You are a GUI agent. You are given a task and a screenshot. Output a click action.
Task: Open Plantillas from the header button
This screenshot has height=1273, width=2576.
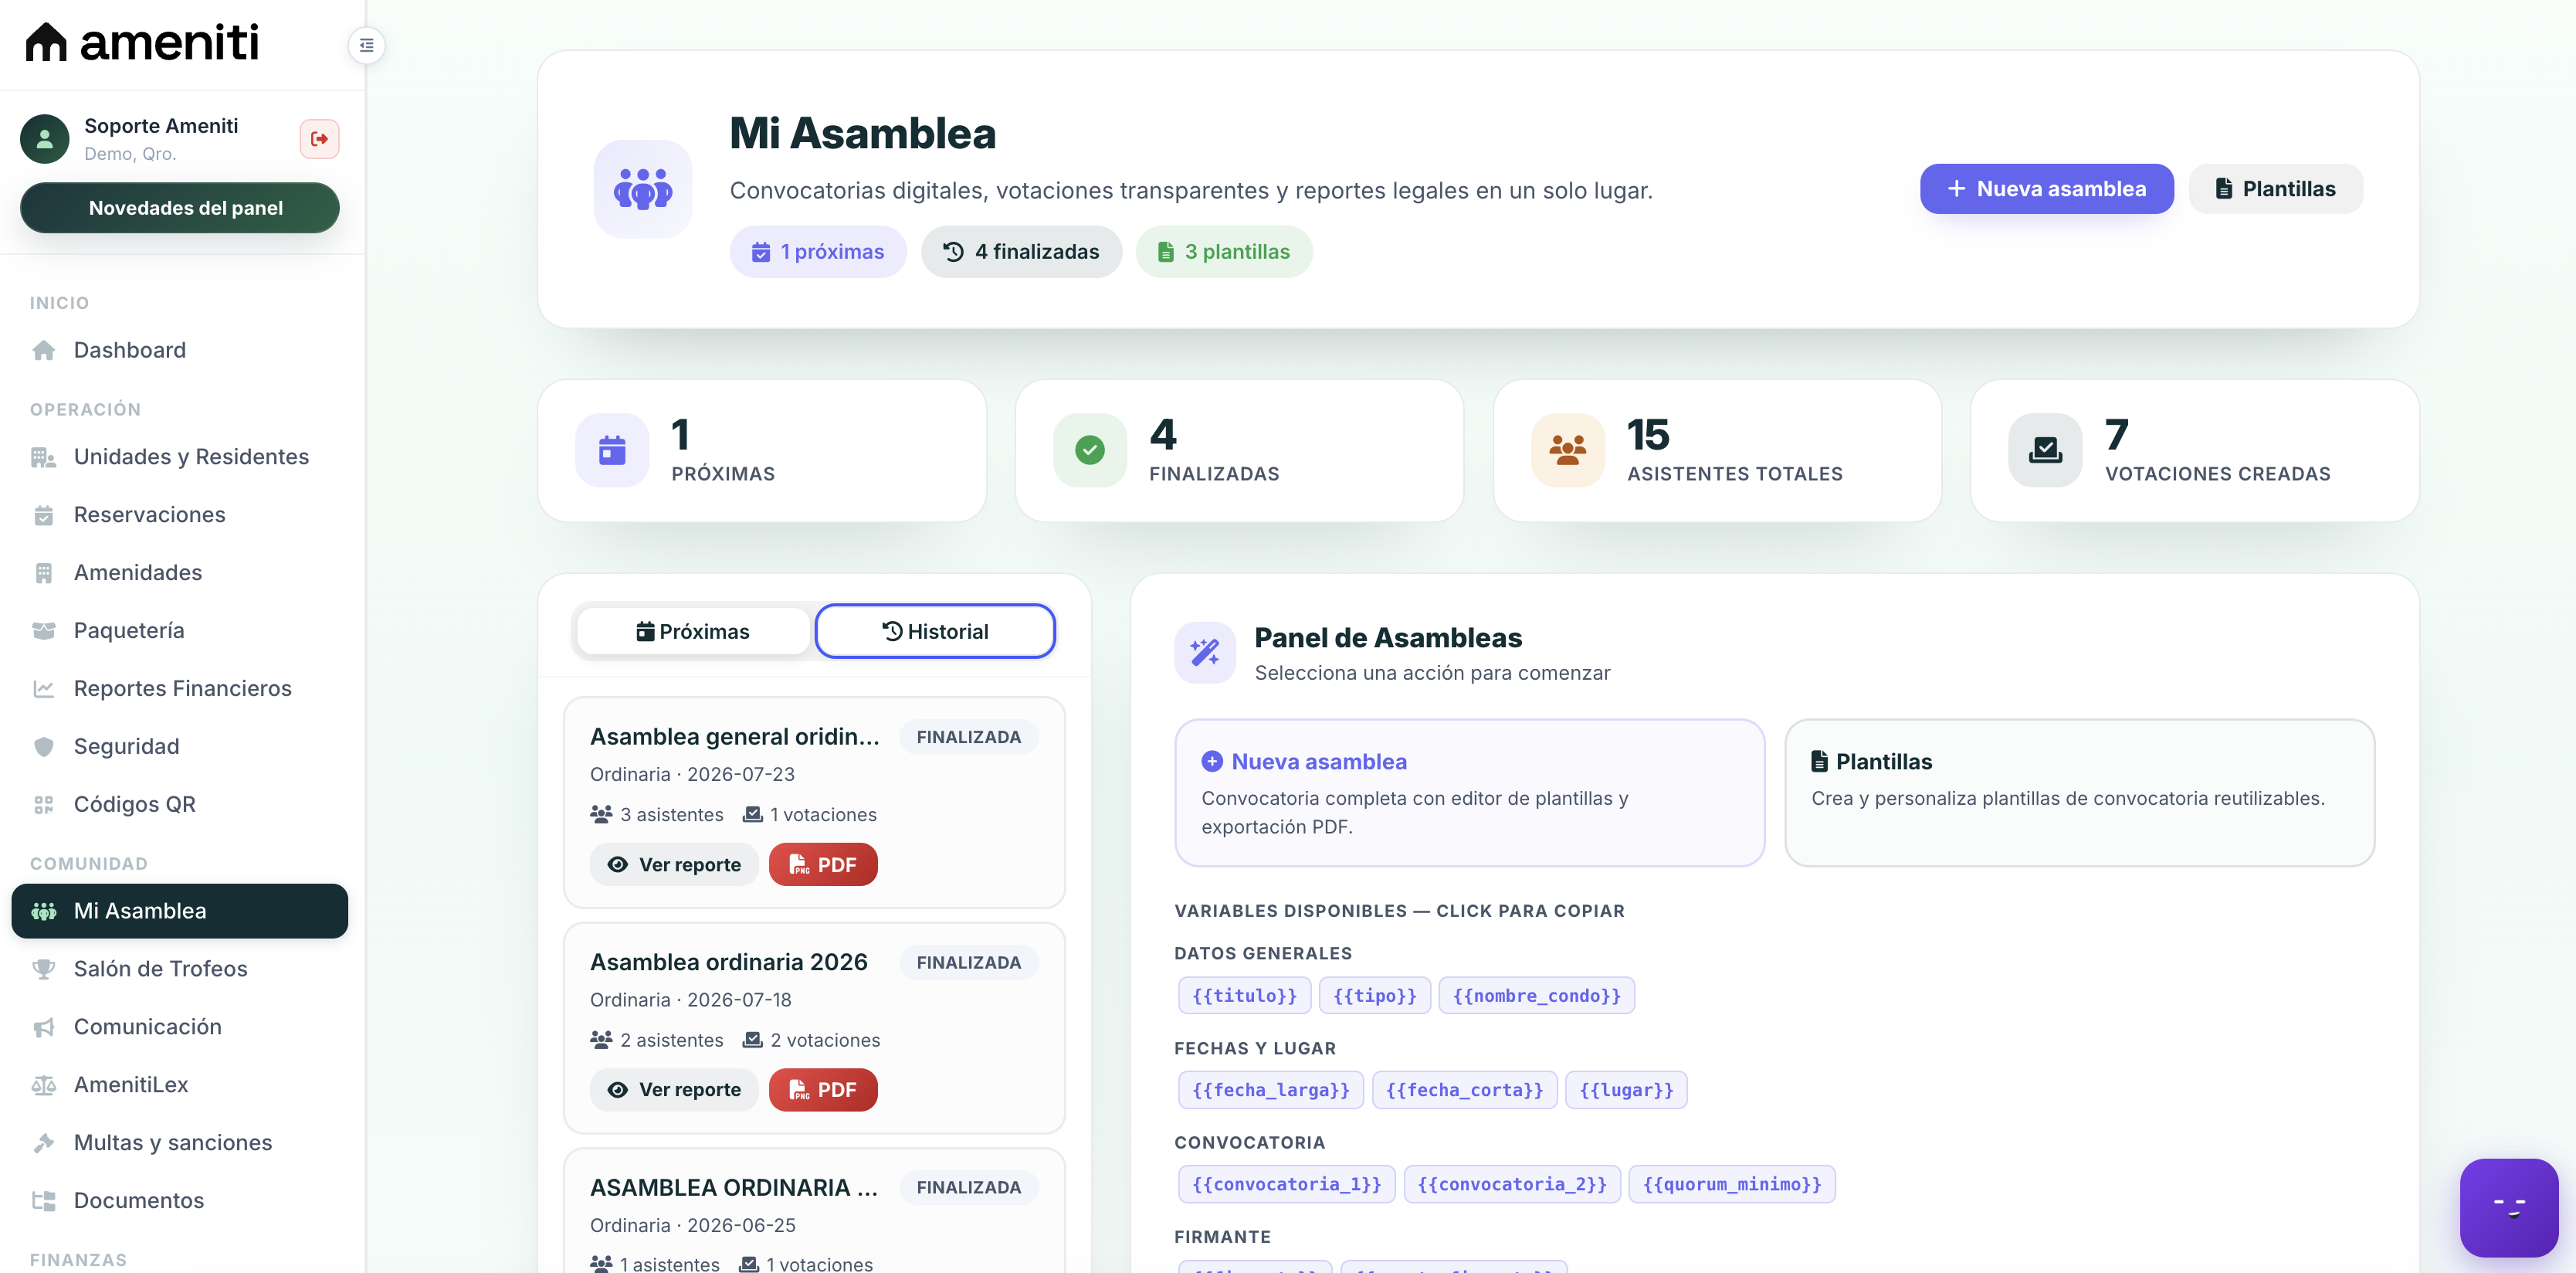2275,189
